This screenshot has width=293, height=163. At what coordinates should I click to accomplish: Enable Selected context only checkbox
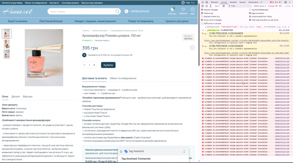coord(202,17)
